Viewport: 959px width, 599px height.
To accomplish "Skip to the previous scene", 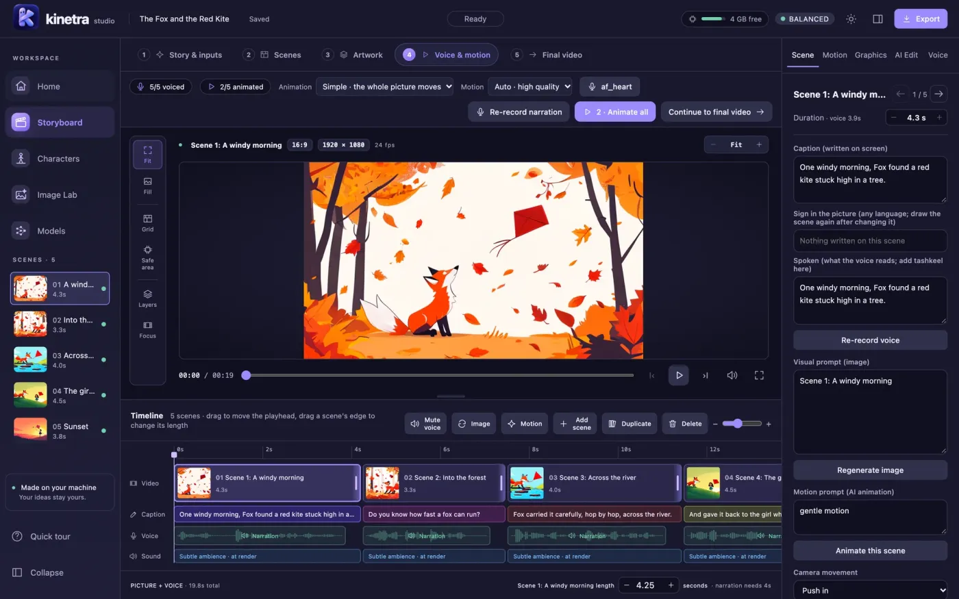I will pos(652,375).
